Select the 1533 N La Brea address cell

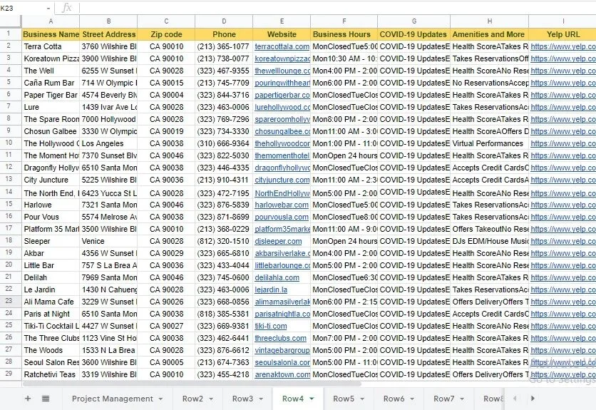108,350
